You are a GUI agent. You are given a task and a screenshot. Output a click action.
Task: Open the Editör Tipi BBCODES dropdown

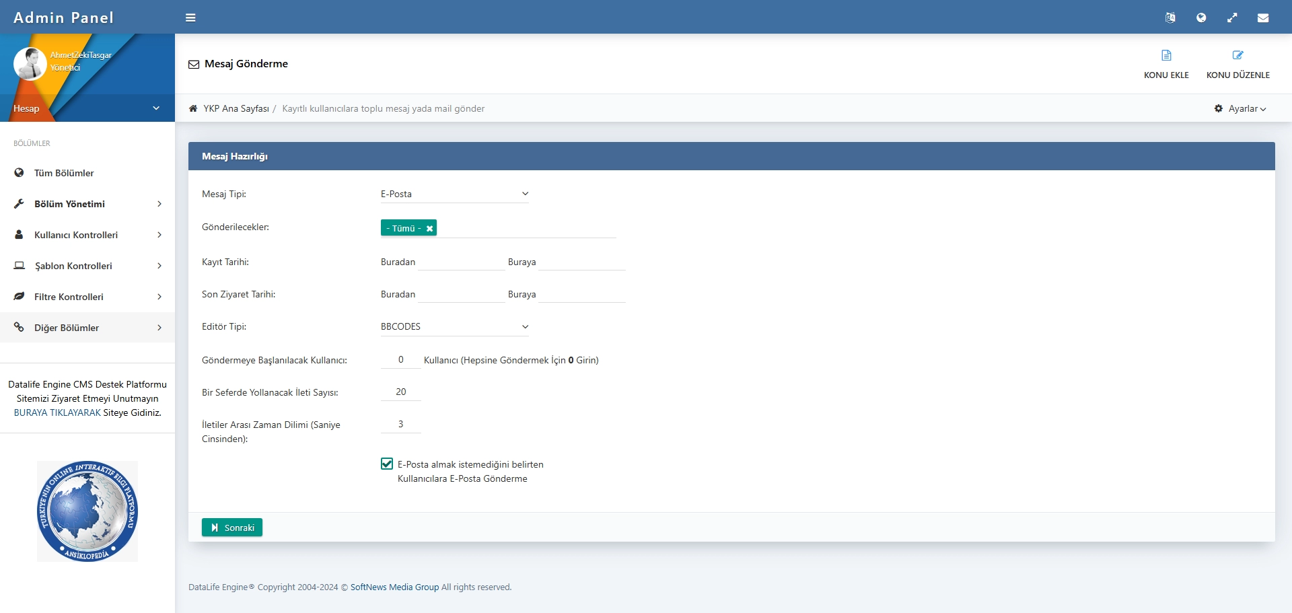tap(454, 327)
